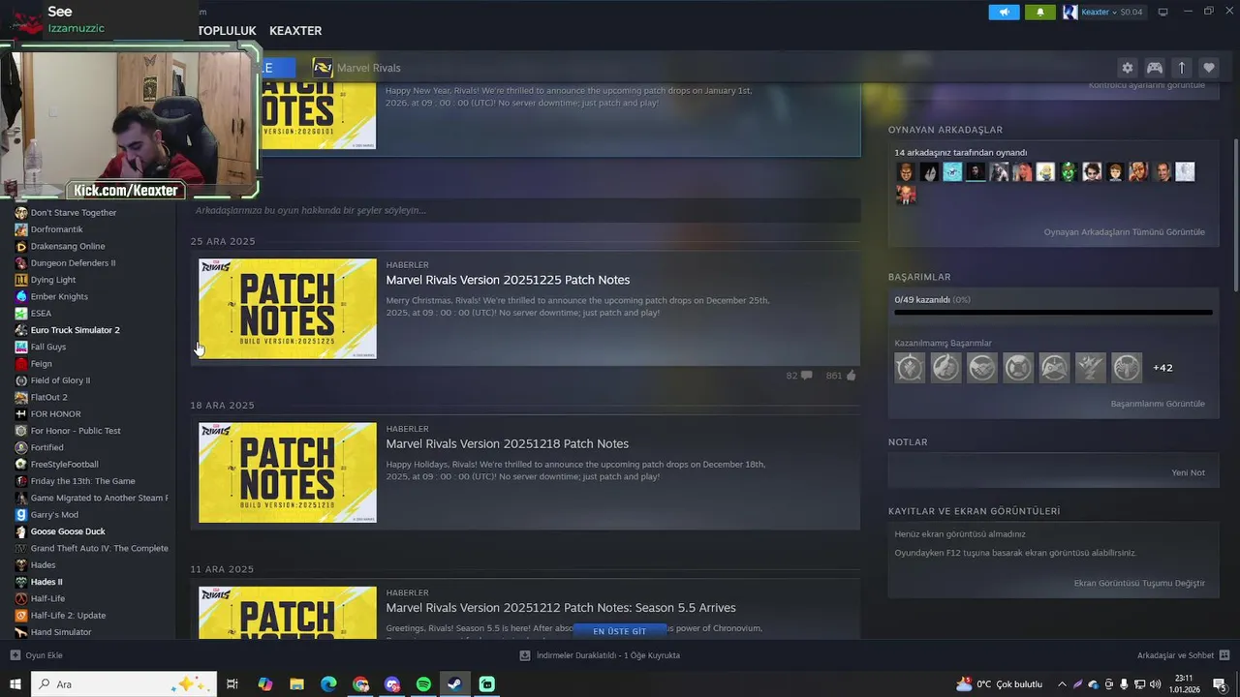Screen dimensions: 1240x697
Task: Show +42 more locked achievements
Action: click(1162, 368)
